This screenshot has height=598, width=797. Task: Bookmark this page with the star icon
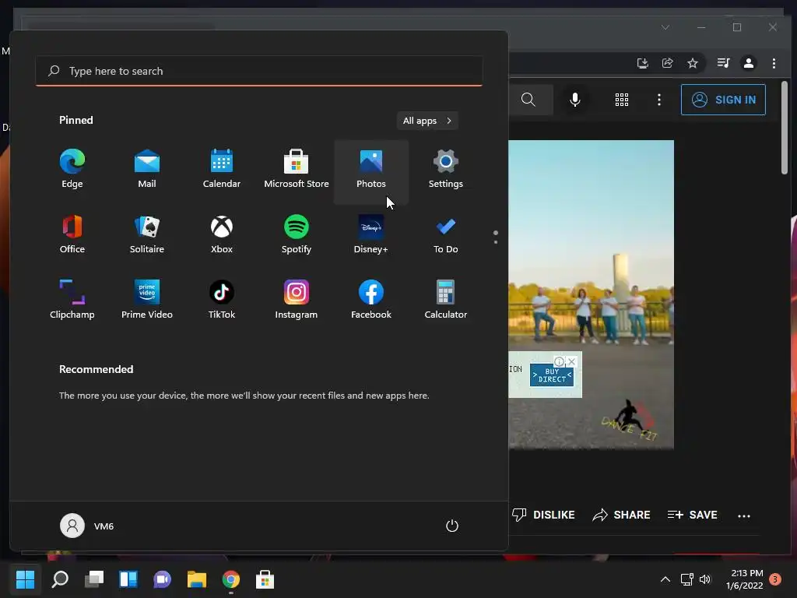pos(692,63)
